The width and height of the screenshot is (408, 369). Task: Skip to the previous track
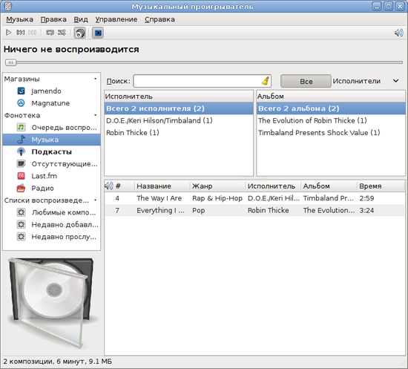coord(21,33)
